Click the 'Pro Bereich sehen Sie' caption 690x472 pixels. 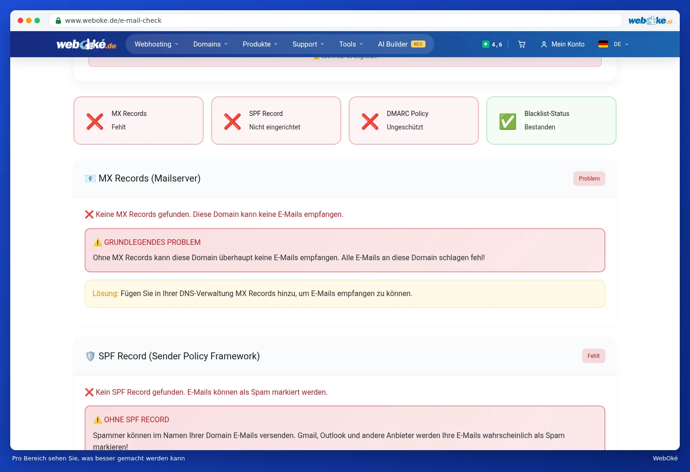click(x=99, y=459)
